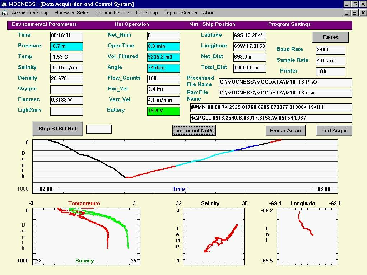Click the Flow_Counts field 189

[164, 79]
